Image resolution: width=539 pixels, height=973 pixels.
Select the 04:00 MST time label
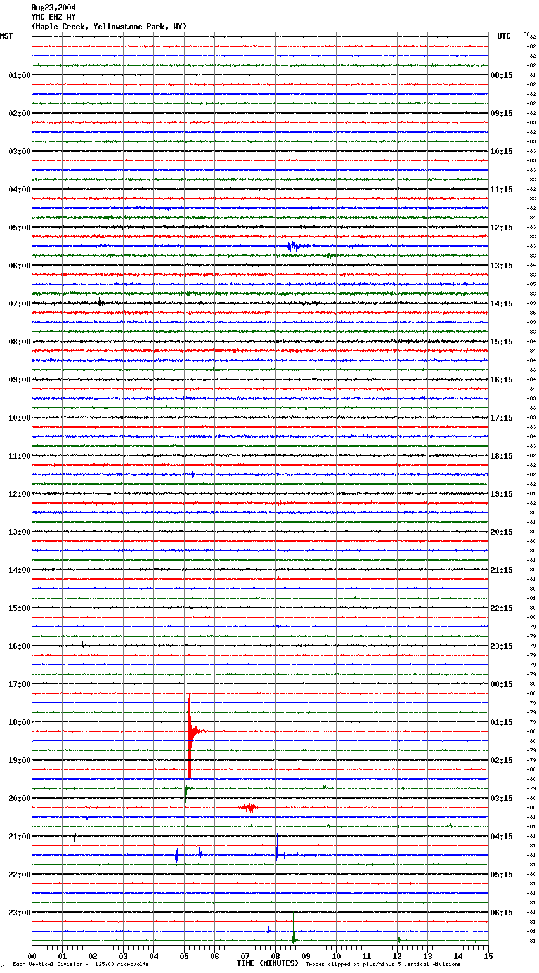(x=20, y=190)
